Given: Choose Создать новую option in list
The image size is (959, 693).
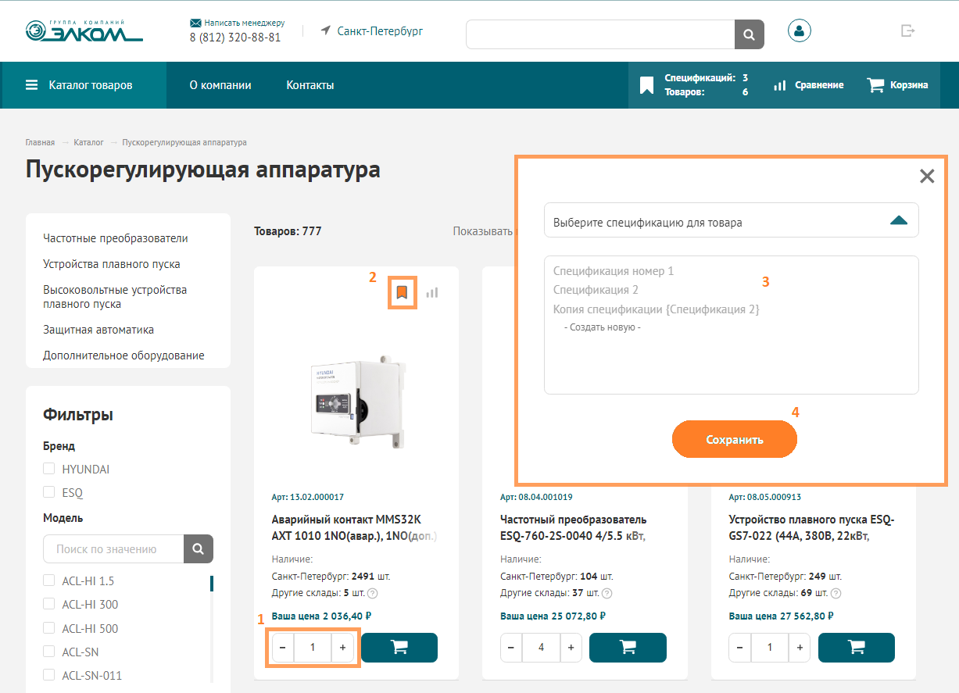Looking at the screenshot, I should [x=602, y=327].
